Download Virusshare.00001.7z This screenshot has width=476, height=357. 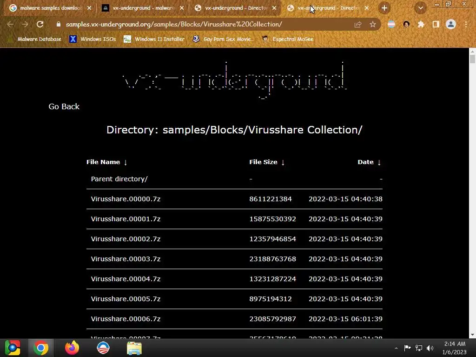tap(126, 219)
